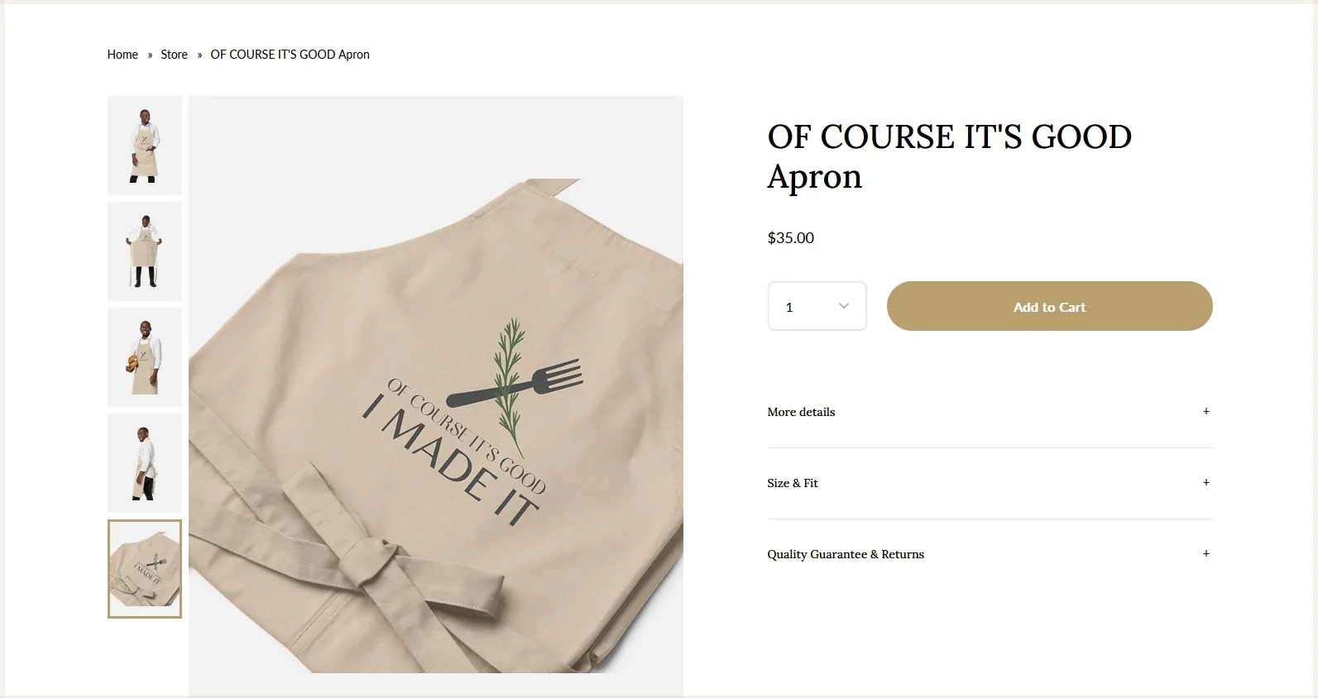Screen dimensions: 1318x698
Task: Select thumbnail of man holding bread
Action: [145, 357]
